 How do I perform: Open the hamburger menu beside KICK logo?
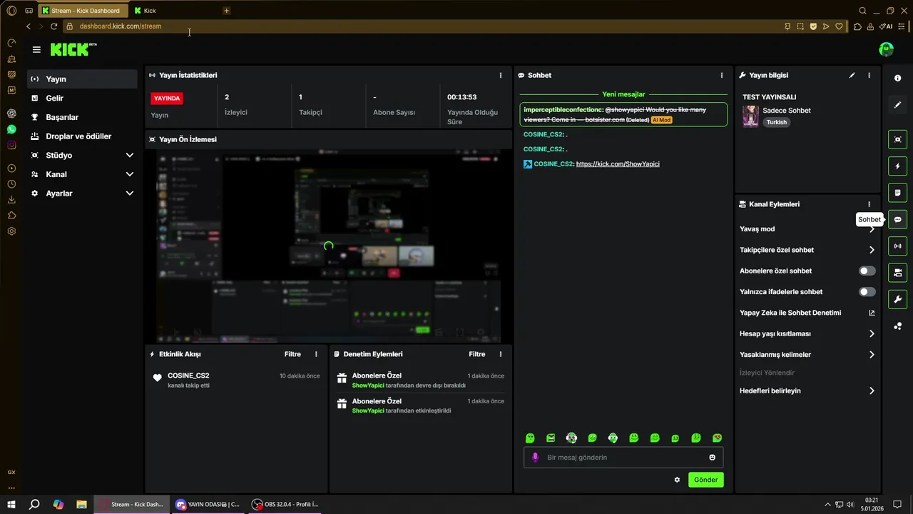tap(36, 50)
